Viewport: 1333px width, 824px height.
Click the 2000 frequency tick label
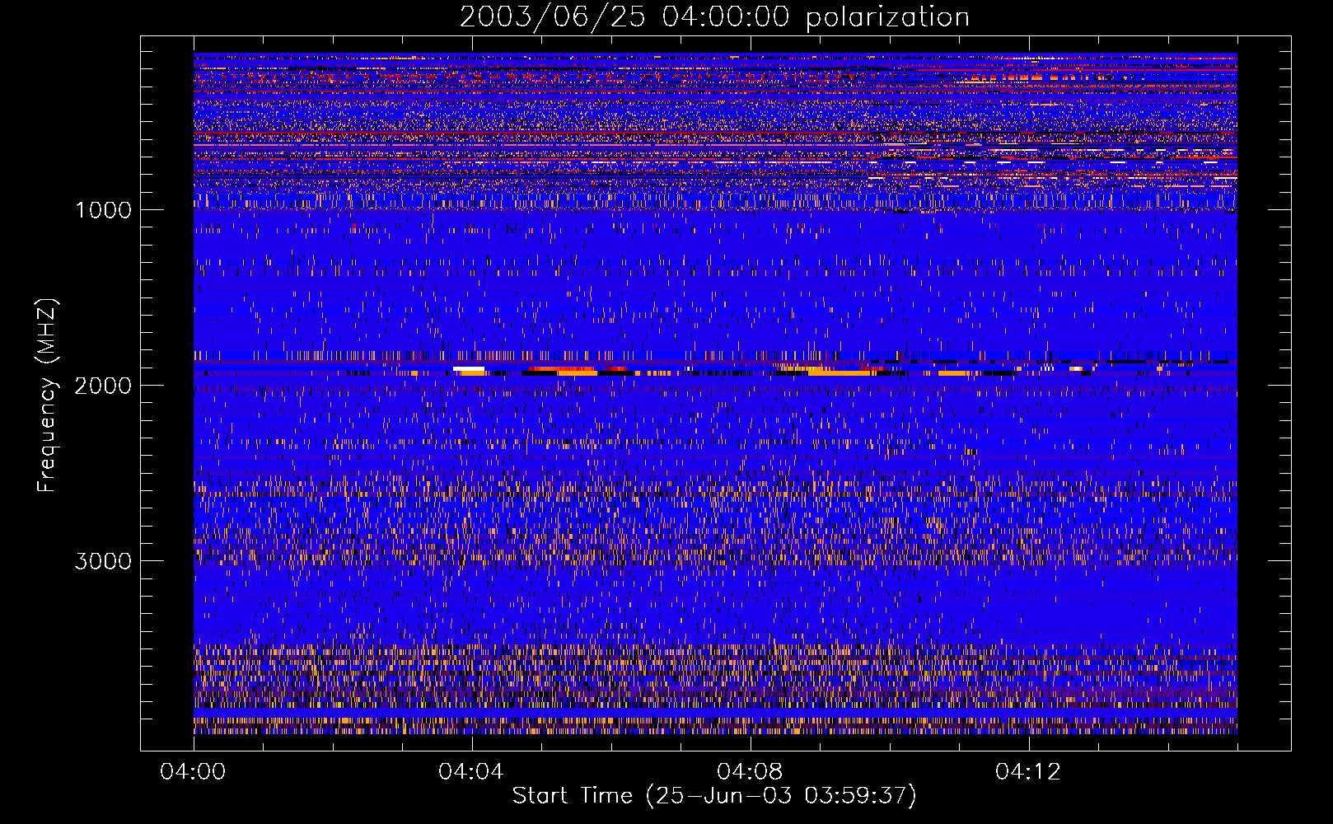103,386
